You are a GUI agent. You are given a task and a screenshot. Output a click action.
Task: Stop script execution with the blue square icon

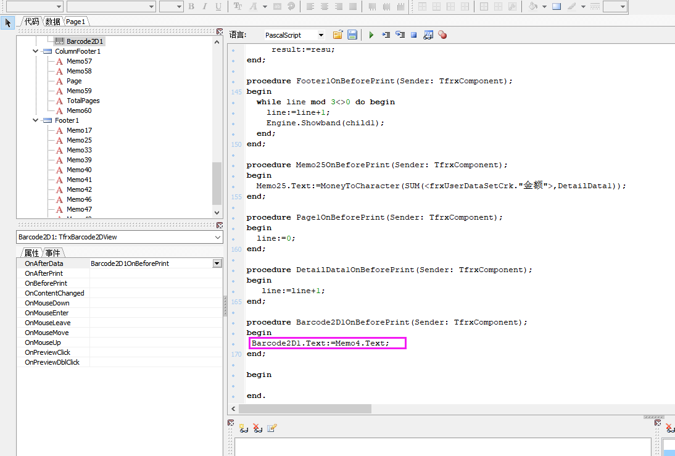pos(413,35)
